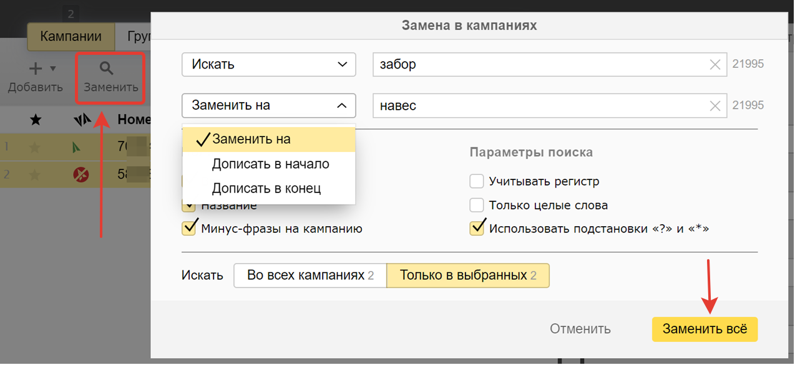Switch search scope to 'Во всех кампаниях'
This screenshot has height=370, width=800.
(310, 275)
